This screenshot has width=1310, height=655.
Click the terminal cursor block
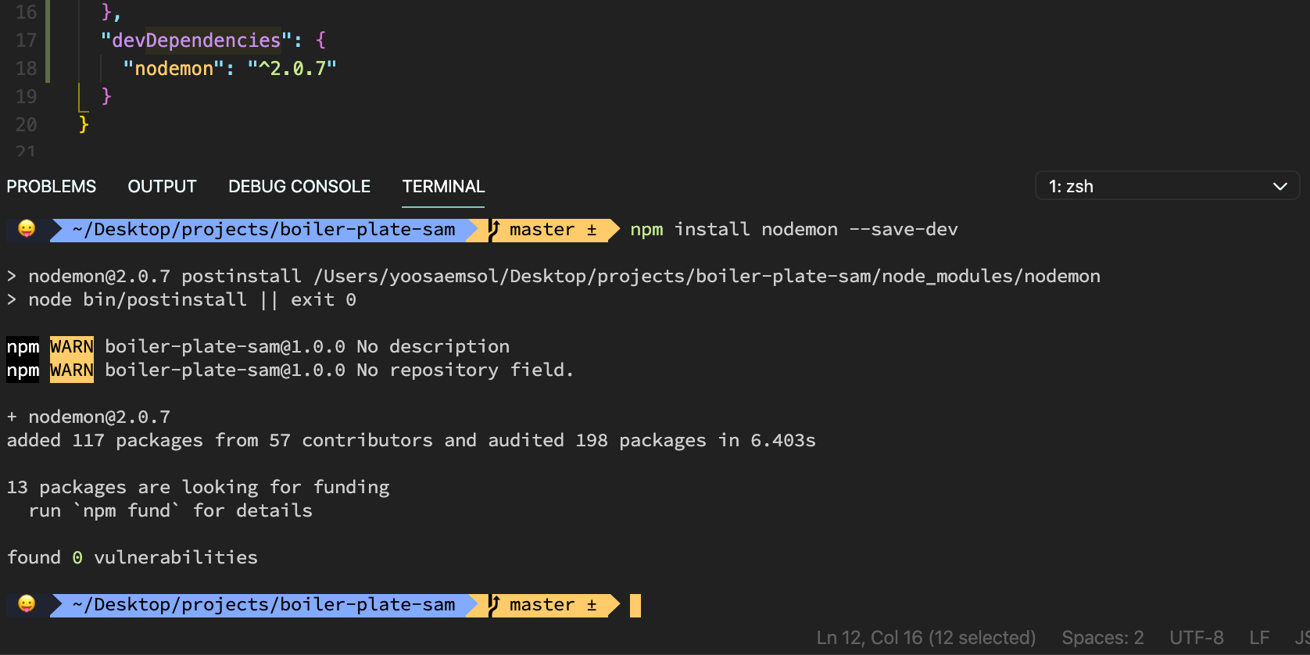tap(635, 605)
